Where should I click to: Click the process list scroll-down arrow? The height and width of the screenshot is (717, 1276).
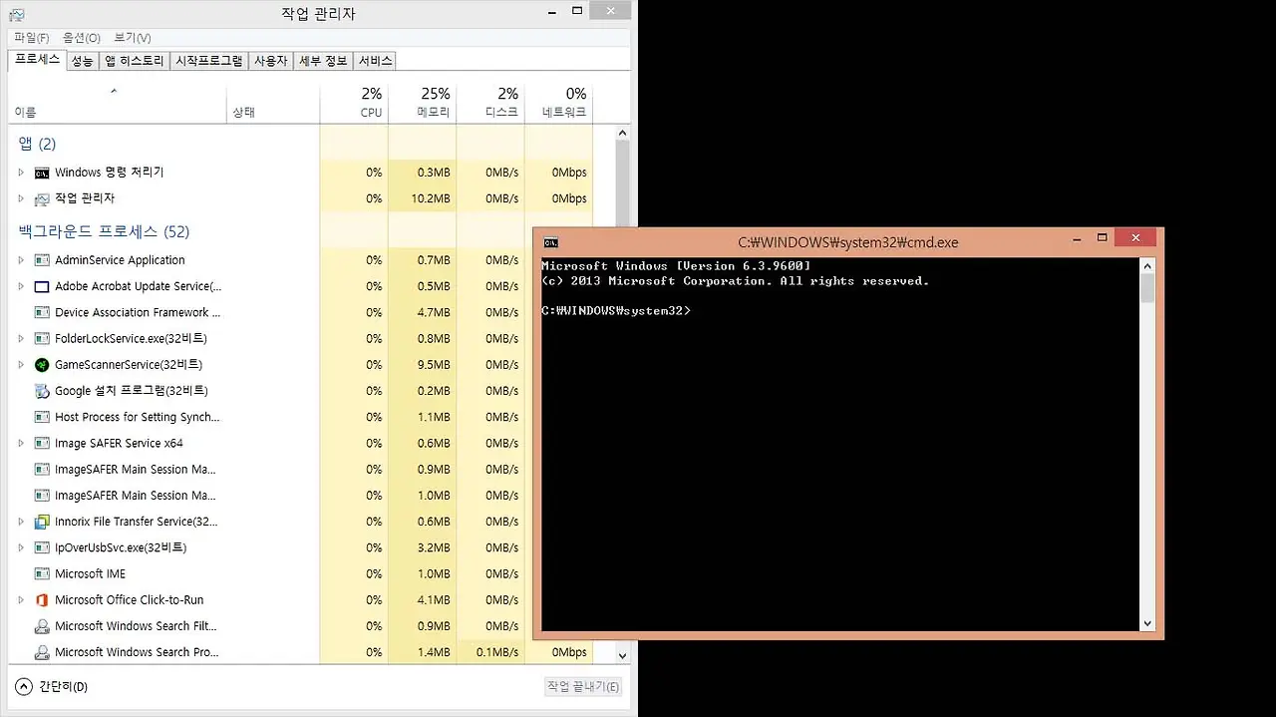tap(623, 655)
